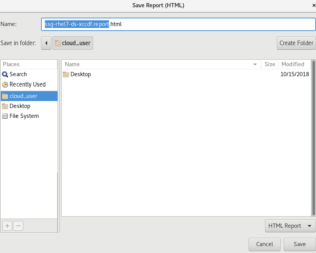Click the remove bookmark minus button
The height and width of the screenshot is (253, 316).
18,226
